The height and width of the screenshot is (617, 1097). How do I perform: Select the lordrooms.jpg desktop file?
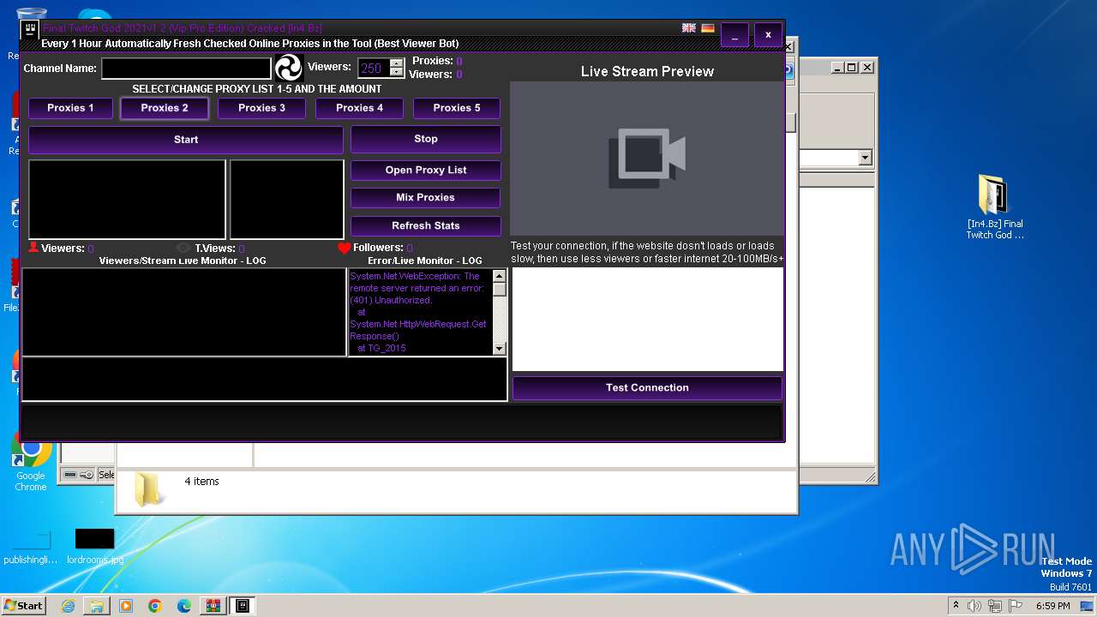coord(94,547)
